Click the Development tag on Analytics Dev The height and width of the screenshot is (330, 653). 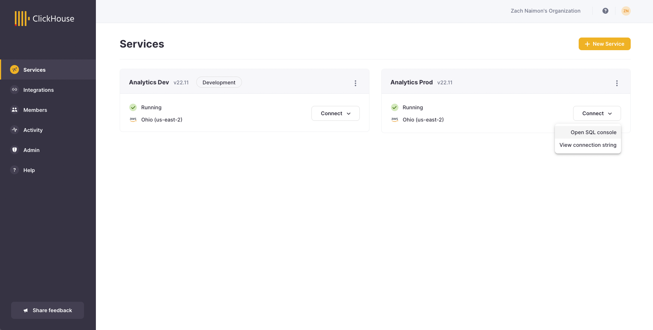[219, 82]
